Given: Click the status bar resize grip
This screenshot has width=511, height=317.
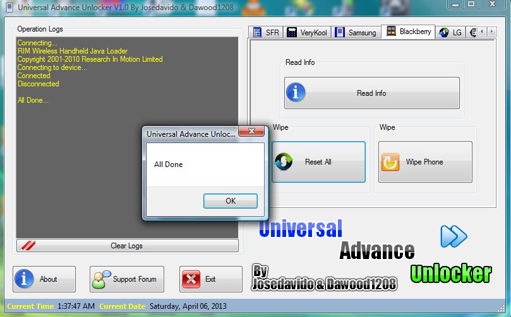Looking at the screenshot, I should [x=502, y=309].
